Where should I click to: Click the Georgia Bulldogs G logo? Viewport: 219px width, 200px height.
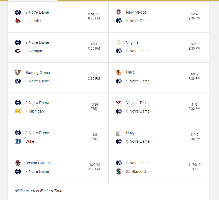[x=18, y=51]
